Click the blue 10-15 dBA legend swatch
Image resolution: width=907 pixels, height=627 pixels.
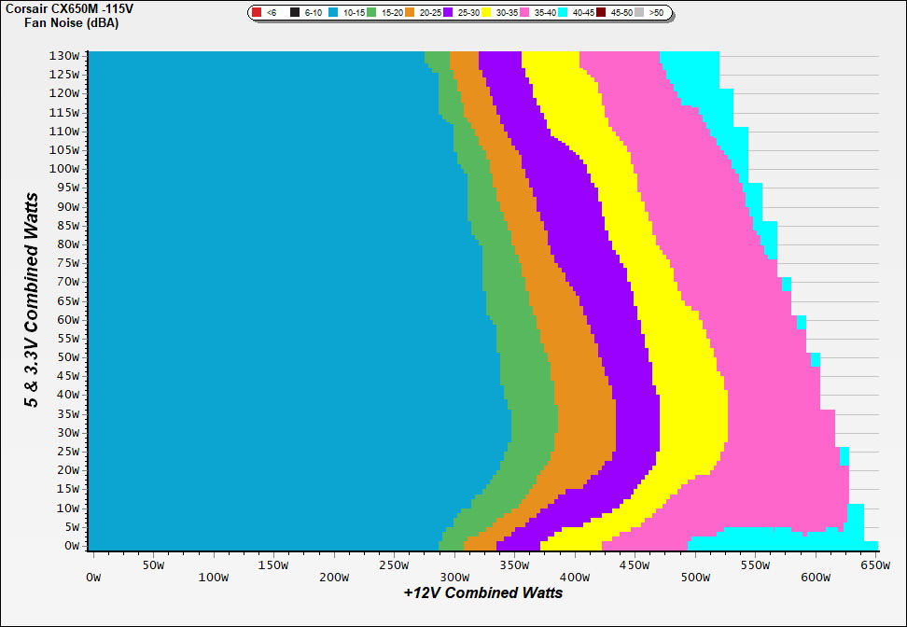(333, 13)
